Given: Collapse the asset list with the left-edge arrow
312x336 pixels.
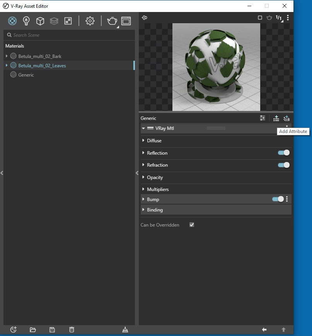Looking at the screenshot, I should click(x=2, y=173).
